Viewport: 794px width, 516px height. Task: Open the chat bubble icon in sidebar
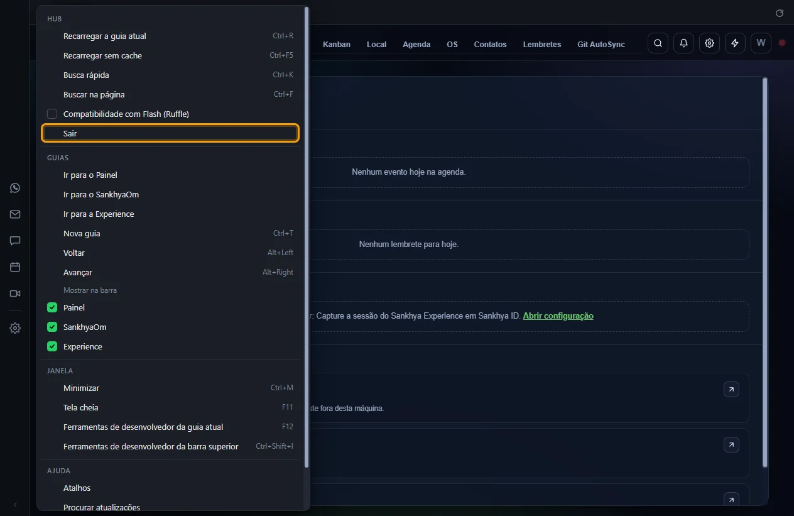click(15, 241)
